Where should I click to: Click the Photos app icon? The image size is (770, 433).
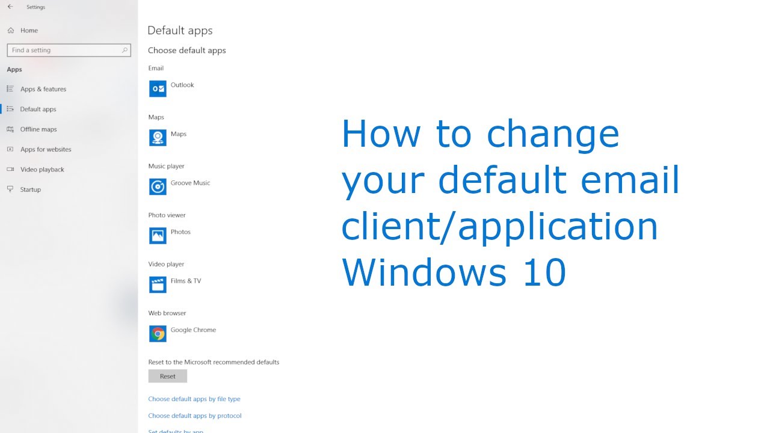(158, 236)
